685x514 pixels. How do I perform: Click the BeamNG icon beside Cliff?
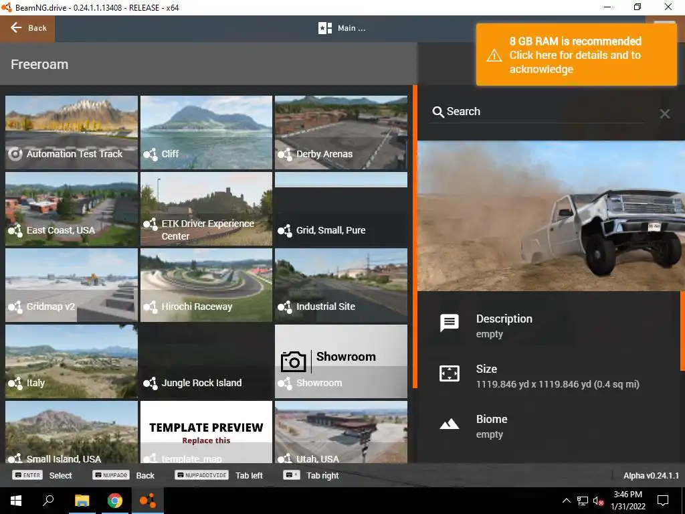click(x=151, y=154)
